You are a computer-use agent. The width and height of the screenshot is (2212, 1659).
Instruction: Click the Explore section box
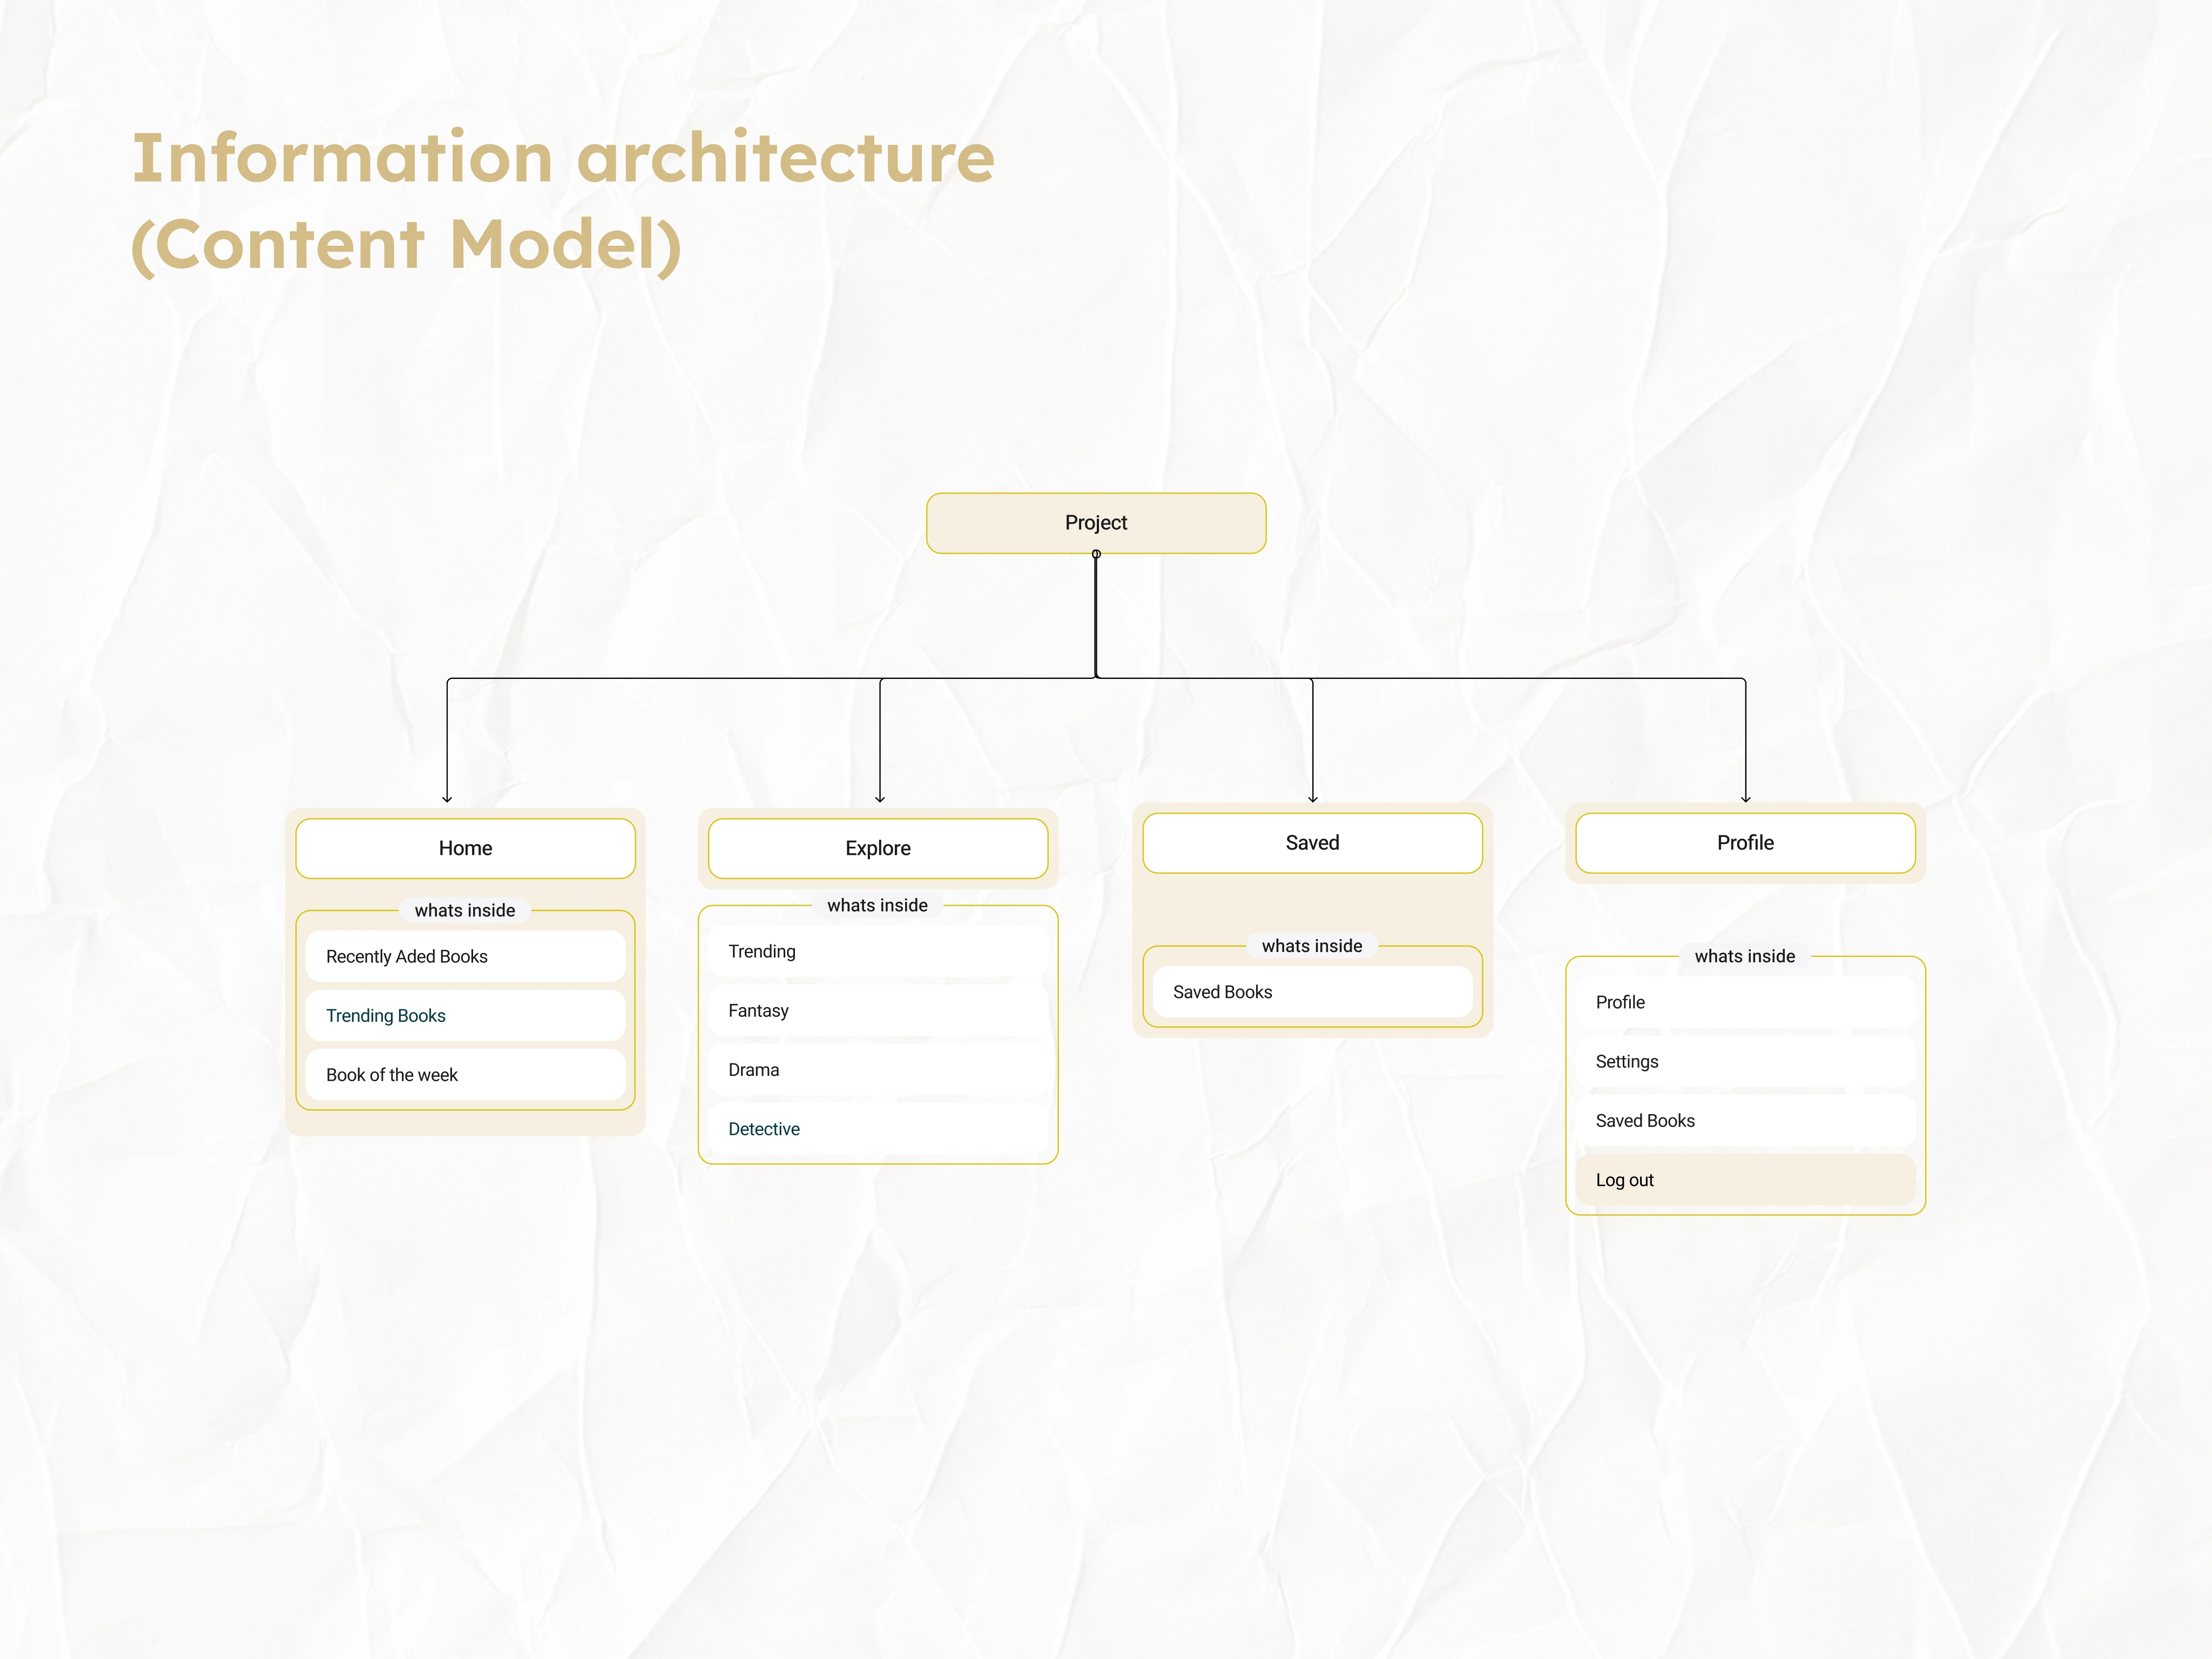click(878, 848)
